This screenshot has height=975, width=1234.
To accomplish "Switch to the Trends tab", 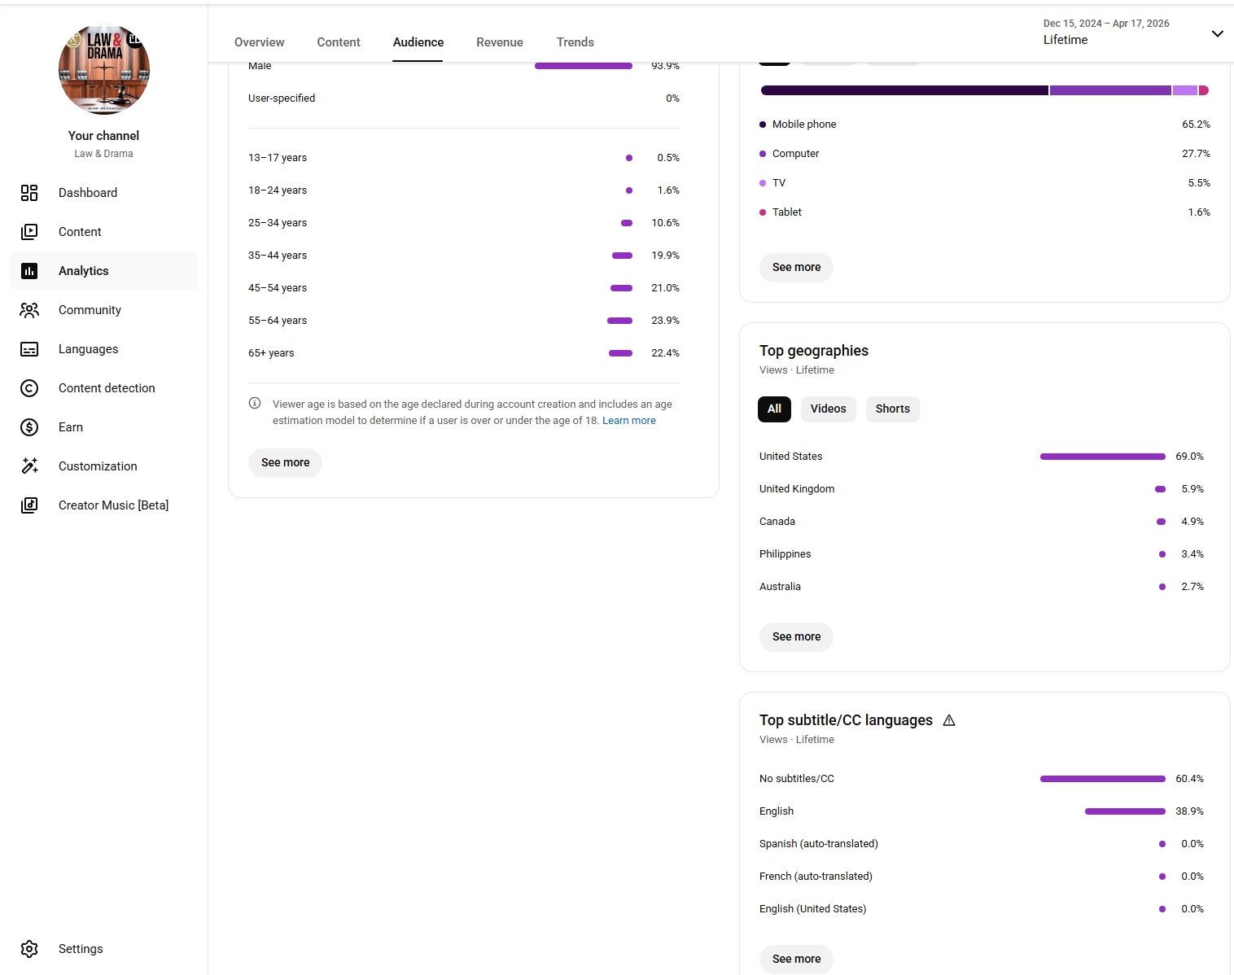I will (x=575, y=42).
